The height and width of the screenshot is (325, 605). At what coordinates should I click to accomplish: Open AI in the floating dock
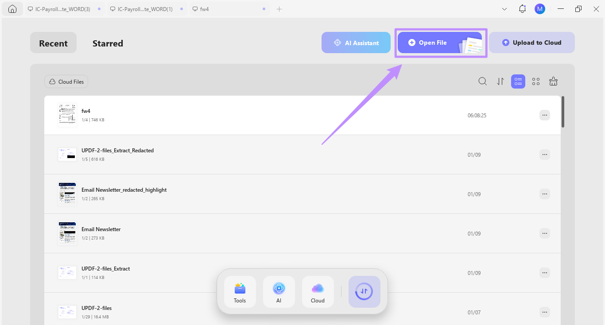point(279,292)
